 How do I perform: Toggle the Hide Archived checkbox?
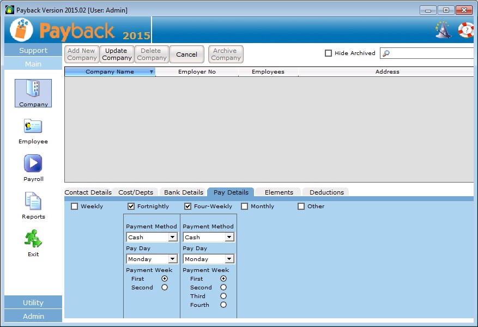point(328,53)
